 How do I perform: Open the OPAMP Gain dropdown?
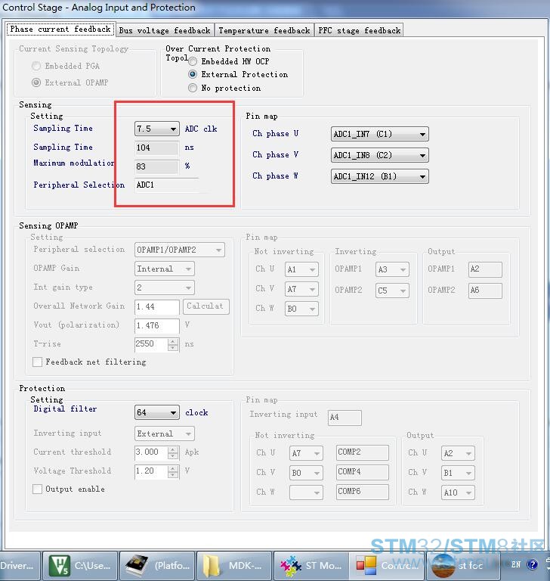[165, 269]
